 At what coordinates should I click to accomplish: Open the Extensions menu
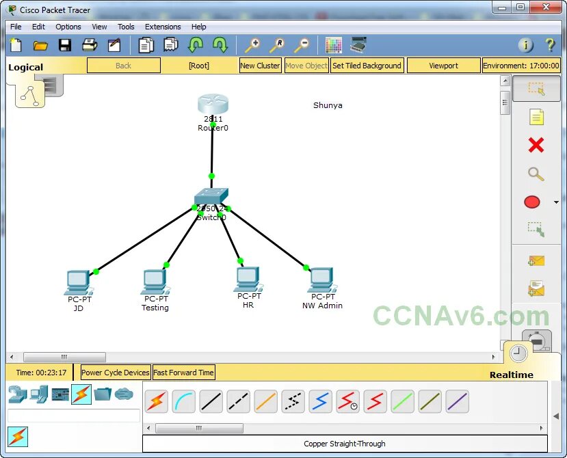click(163, 27)
